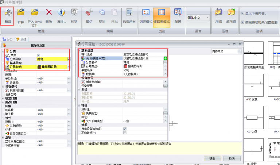Select all via 选择所有 icon
Image resolution: width=280 pixels, height=165 pixels.
[129, 12]
